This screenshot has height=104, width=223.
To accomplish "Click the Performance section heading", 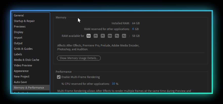I will click(x=64, y=72).
